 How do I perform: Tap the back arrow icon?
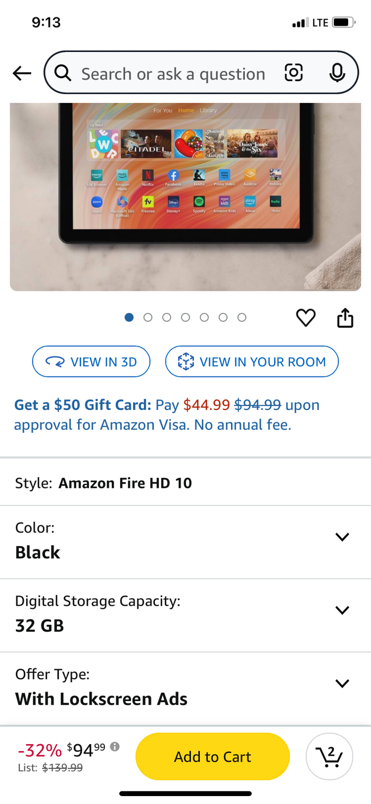click(x=22, y=73)
